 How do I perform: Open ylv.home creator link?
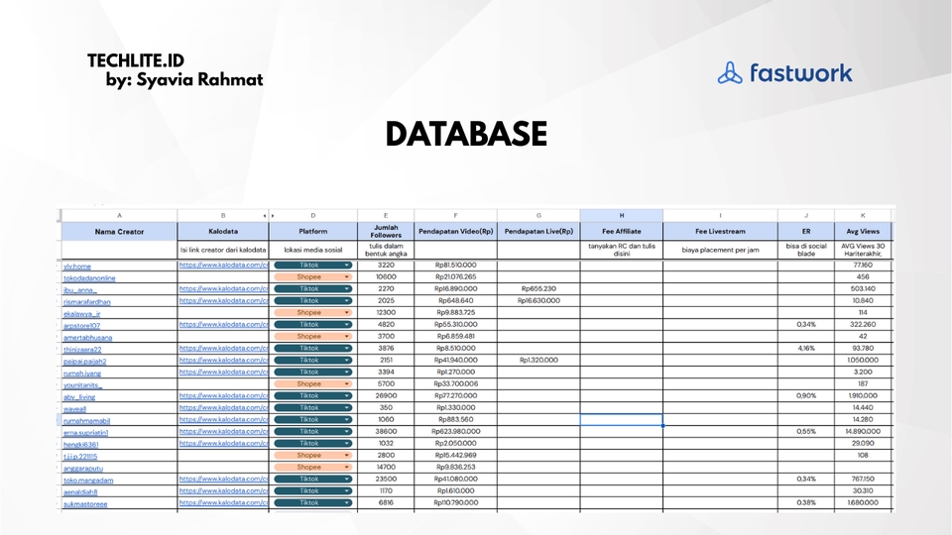(77, 266)
